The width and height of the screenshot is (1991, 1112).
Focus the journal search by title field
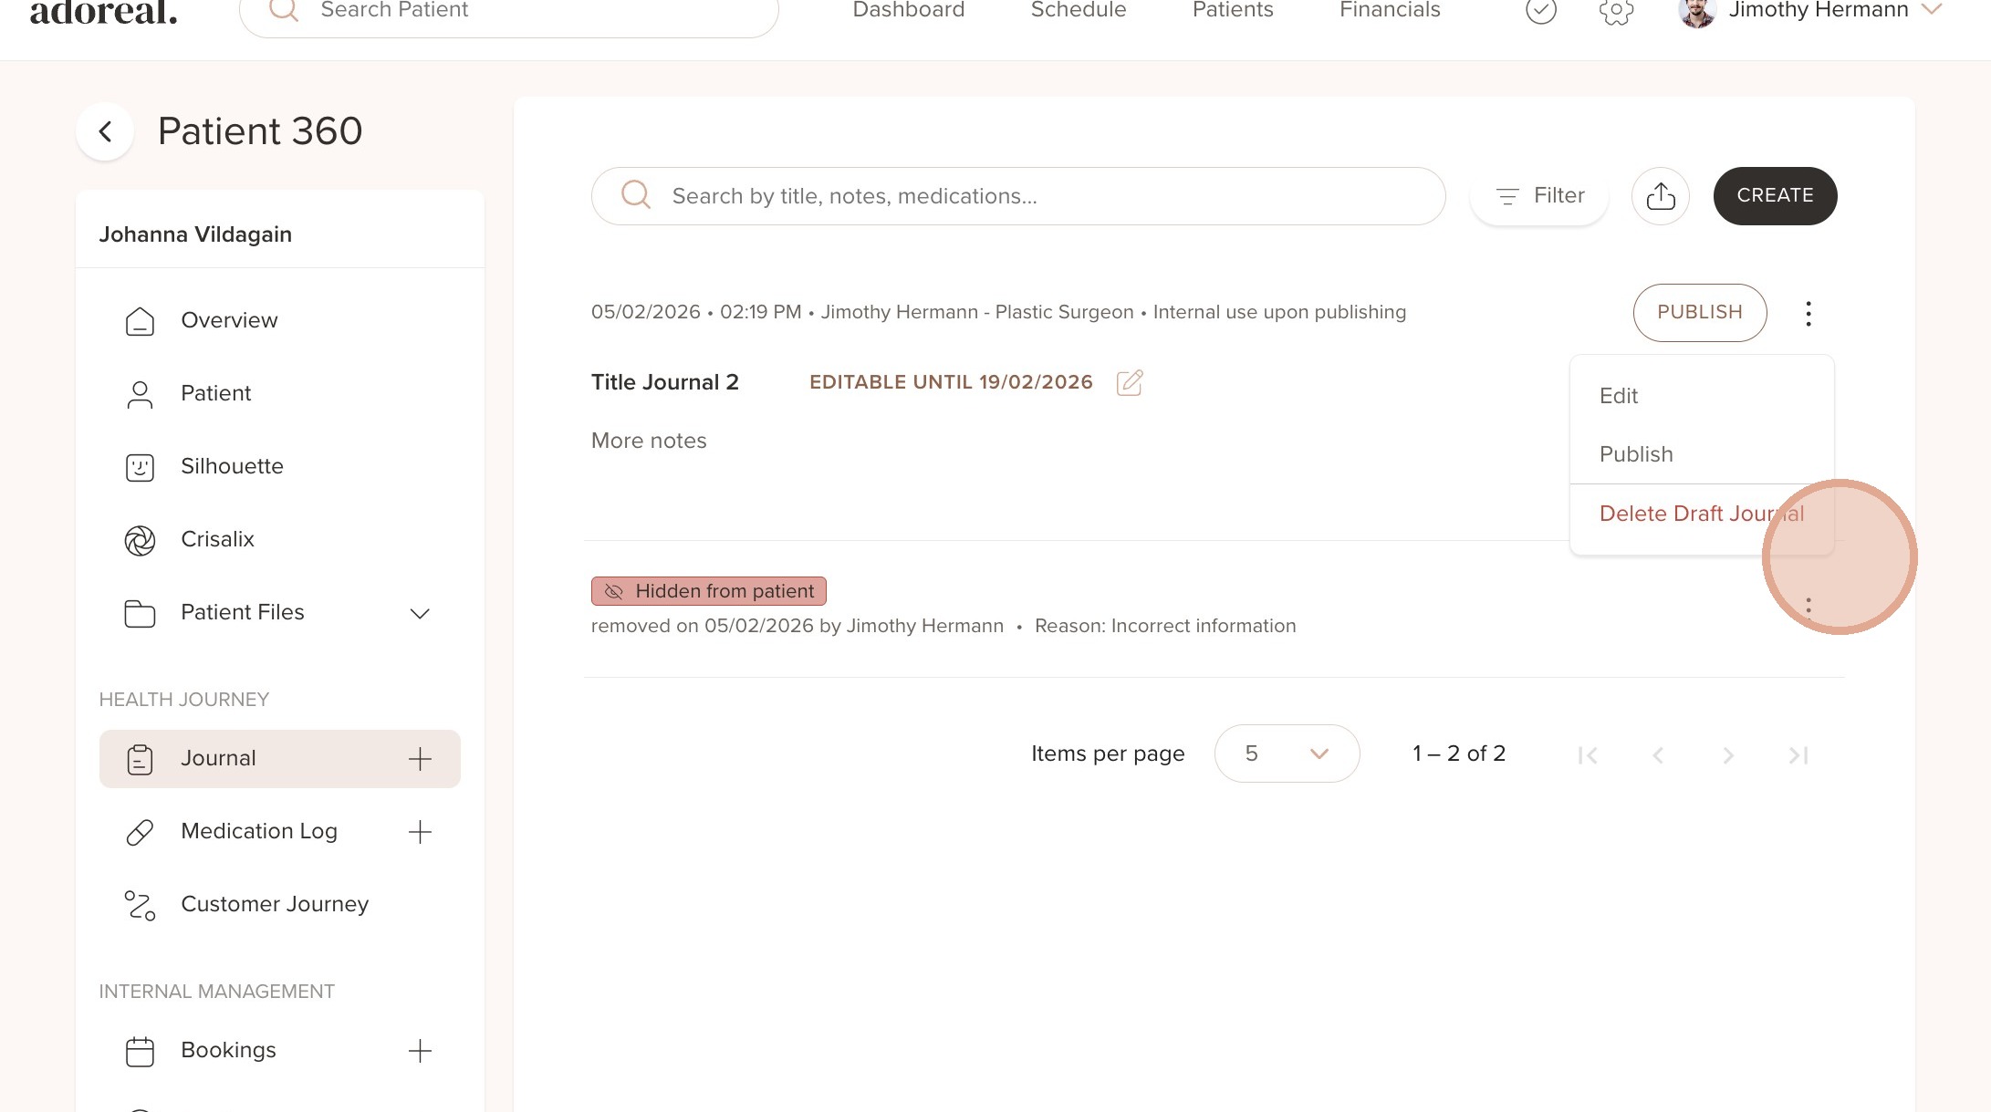tap(1017, 196)
